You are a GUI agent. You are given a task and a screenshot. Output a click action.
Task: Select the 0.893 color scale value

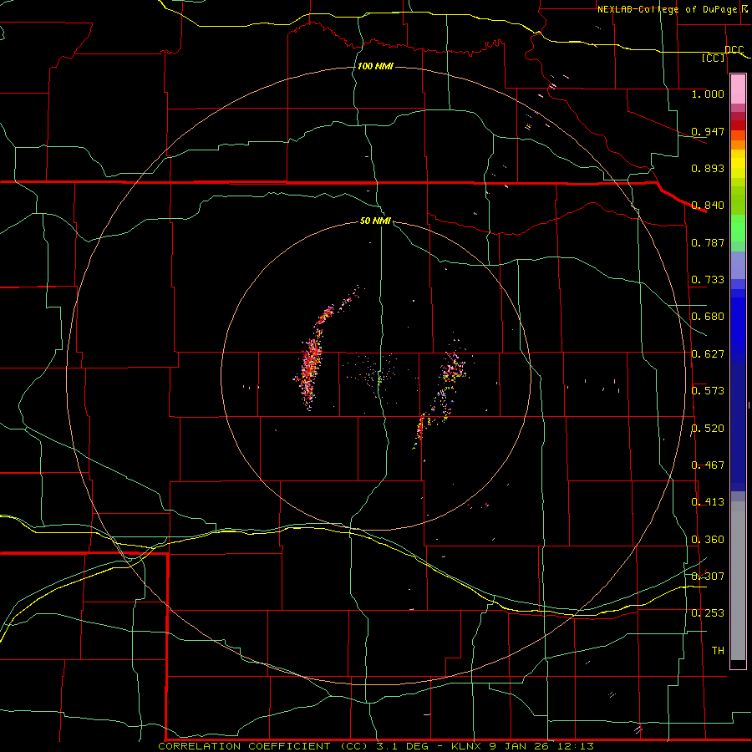(x=708, y=168)
